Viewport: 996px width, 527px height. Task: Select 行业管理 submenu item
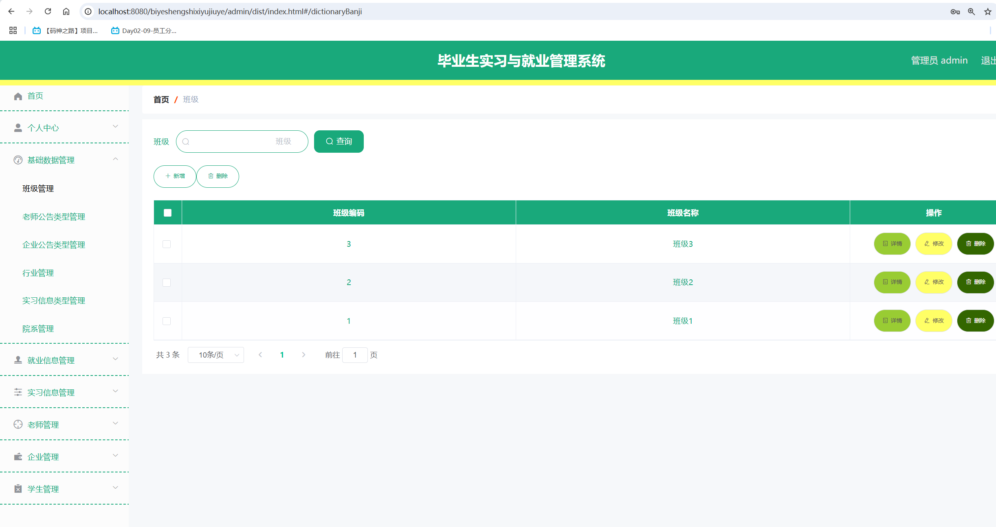pos(38,273)
